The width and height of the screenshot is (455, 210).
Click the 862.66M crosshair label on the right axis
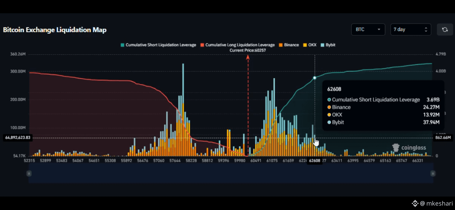click(x=443, y=137)
